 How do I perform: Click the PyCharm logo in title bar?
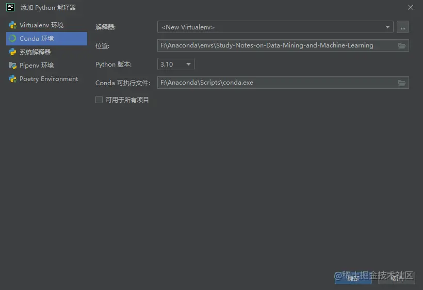pyautogui.click(x=10, y=7)
